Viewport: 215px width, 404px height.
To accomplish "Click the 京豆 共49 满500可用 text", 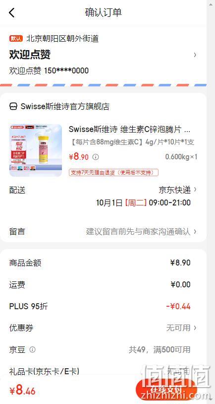I will tap(160, 349).
